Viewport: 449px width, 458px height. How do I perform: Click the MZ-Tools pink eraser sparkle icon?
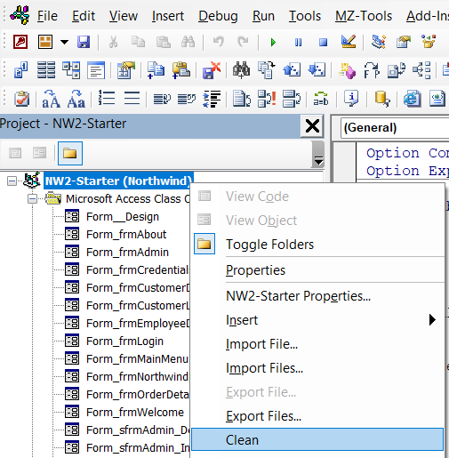pos(347,71)
